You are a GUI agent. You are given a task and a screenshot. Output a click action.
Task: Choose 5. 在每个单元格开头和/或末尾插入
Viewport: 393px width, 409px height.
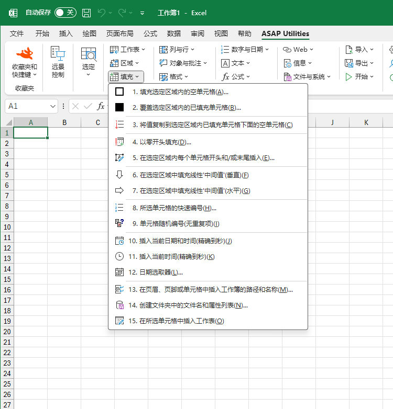(208, 158)
